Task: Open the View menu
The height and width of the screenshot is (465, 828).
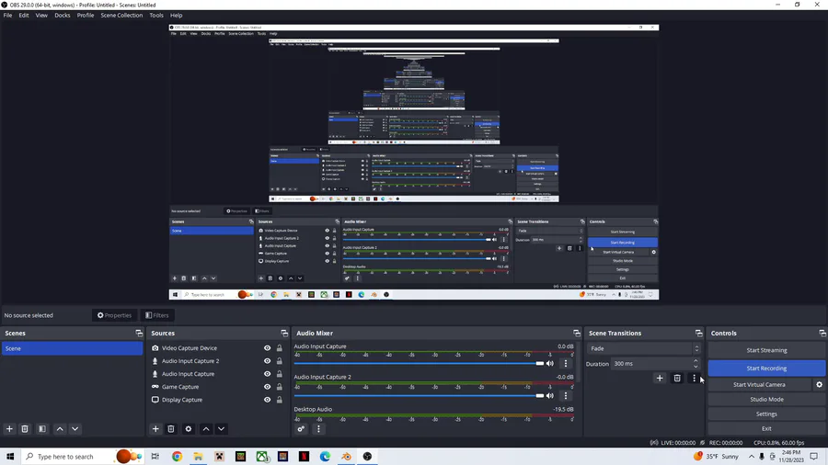Action: coord(41,16)
